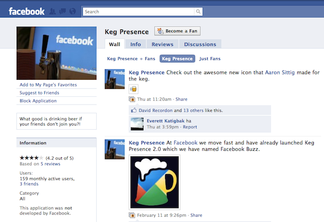Image resolution: width=324 pixels, height=222 pixels.
Task: Click Report on Everett's comment
Action: [x=190, y=127]
